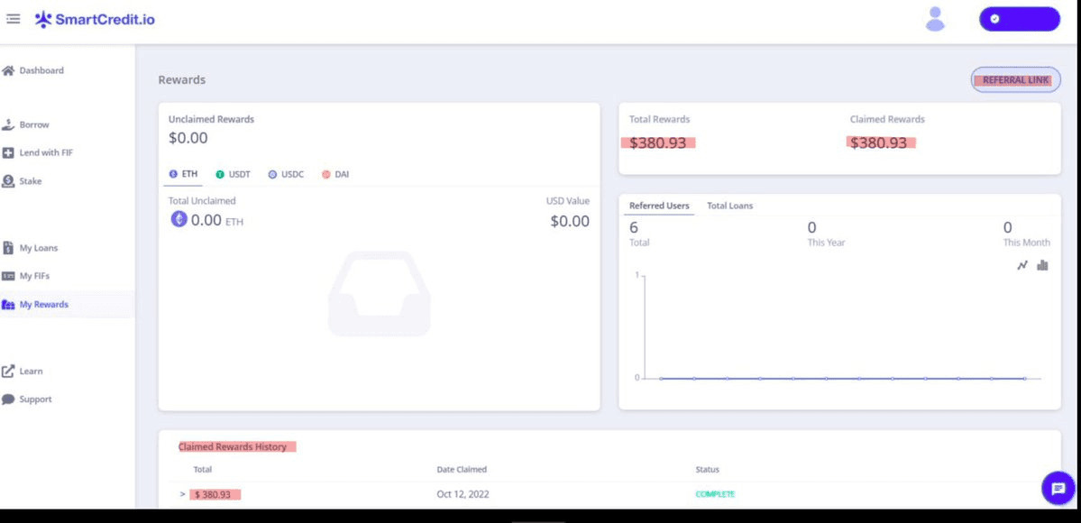Click the Lend with FIF plus icon
This screenshot has height=523, width=1081.
tap(8, 153)
